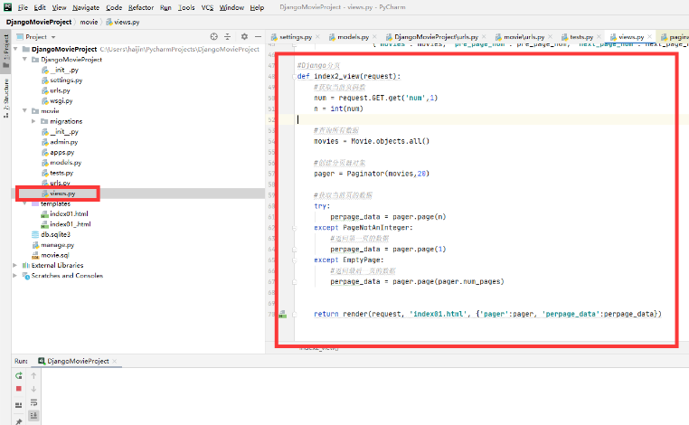689x425 pixels.
Task: Select index01_.html in project tree
Action: click(x=66, y=224)
